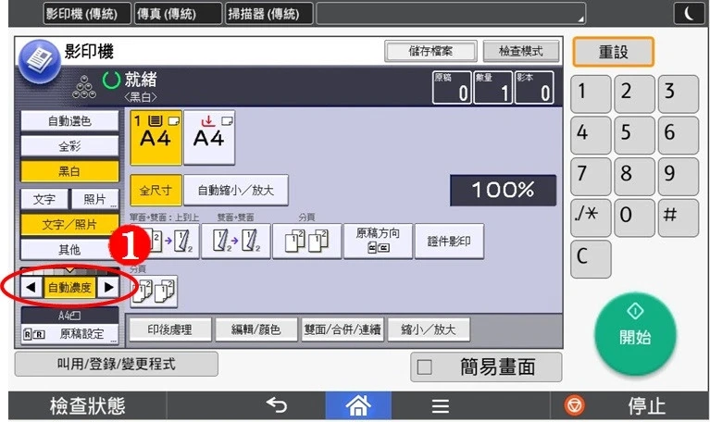Tap number key 0

point(634,217)
